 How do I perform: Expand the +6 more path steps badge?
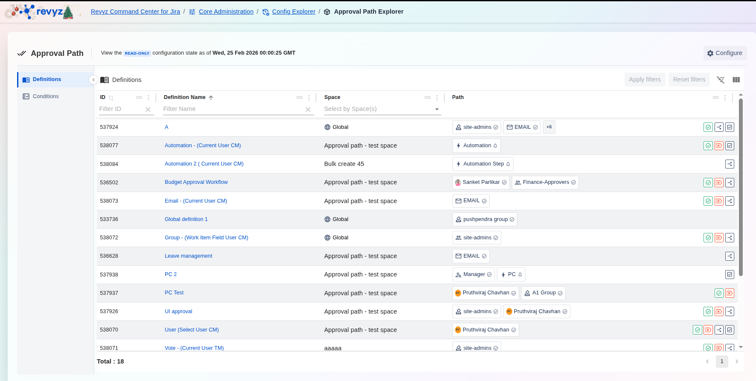coord(549,127)
